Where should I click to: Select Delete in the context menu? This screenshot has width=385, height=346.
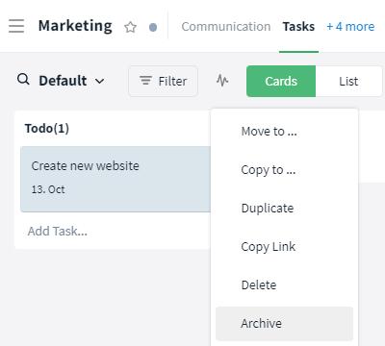(x=284, y=285)
